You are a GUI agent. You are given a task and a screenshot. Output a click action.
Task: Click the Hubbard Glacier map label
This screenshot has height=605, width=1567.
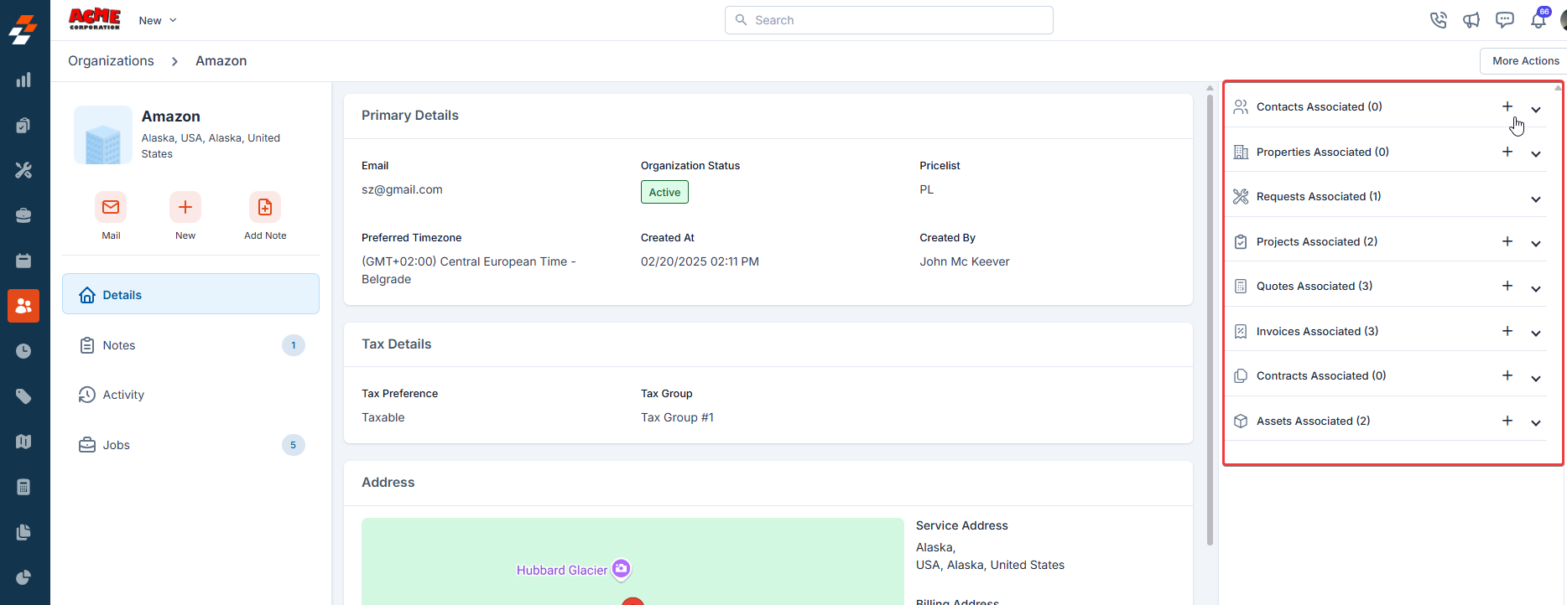tap(562, 571)
